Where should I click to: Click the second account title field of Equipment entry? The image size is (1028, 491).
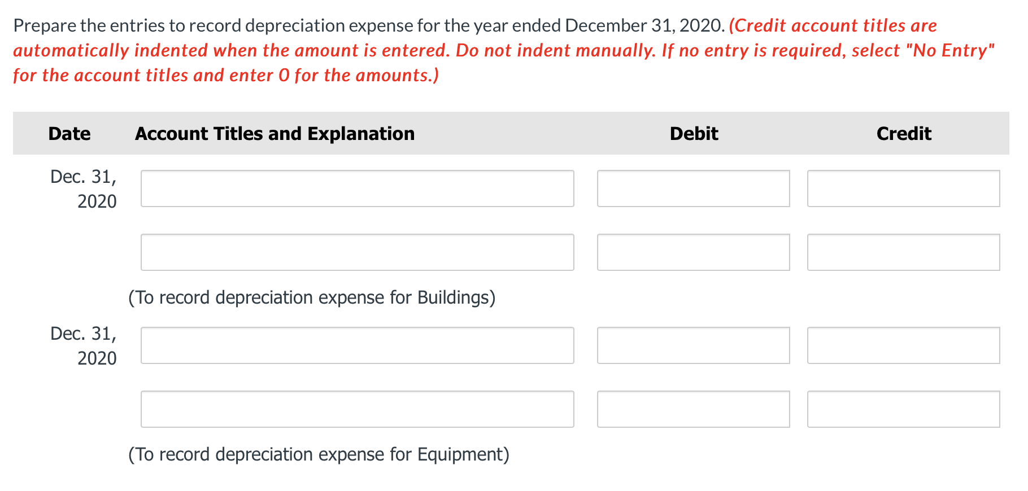(x=357, y=409)
